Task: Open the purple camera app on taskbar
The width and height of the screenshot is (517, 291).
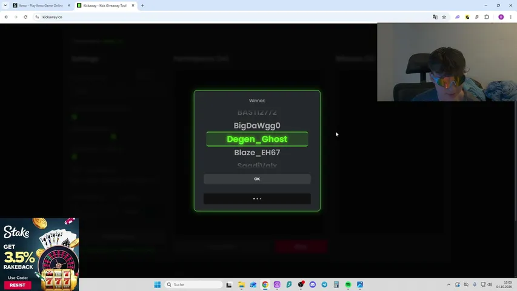Action: [277, 284]
